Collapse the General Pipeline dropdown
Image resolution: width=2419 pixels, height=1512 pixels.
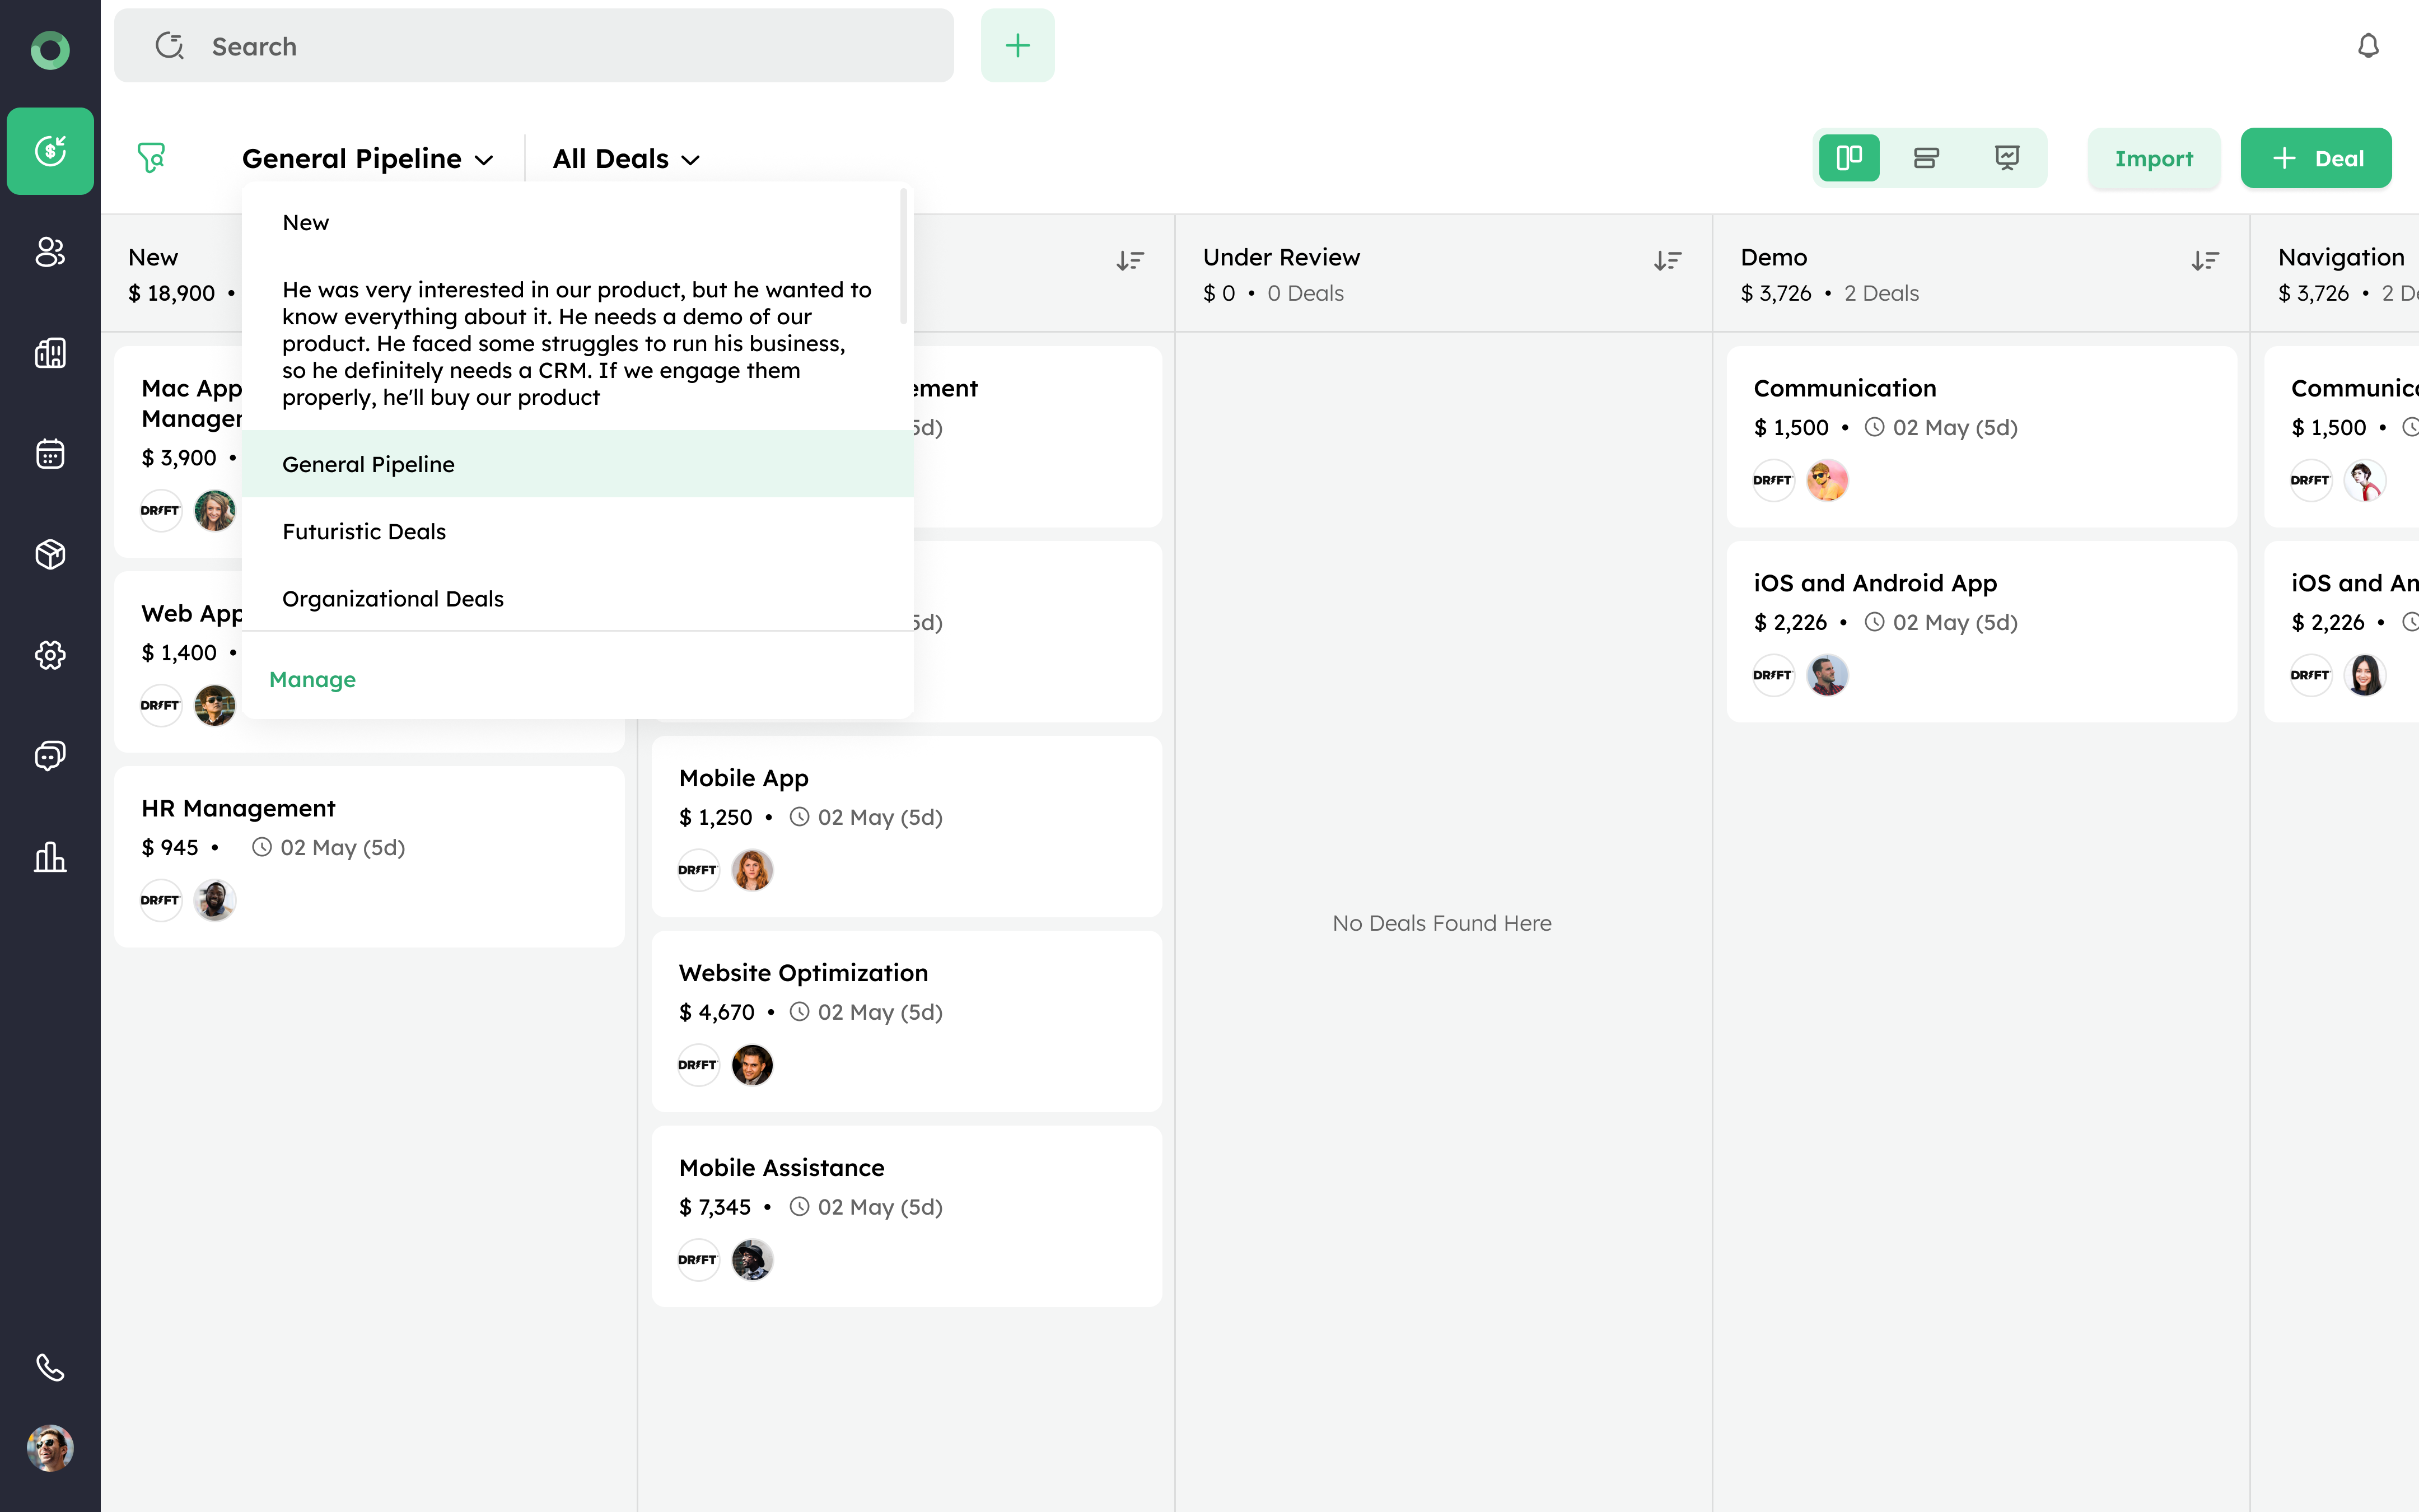[x=369, y=158]
